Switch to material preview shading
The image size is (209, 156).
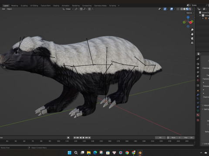coord(187,9)
